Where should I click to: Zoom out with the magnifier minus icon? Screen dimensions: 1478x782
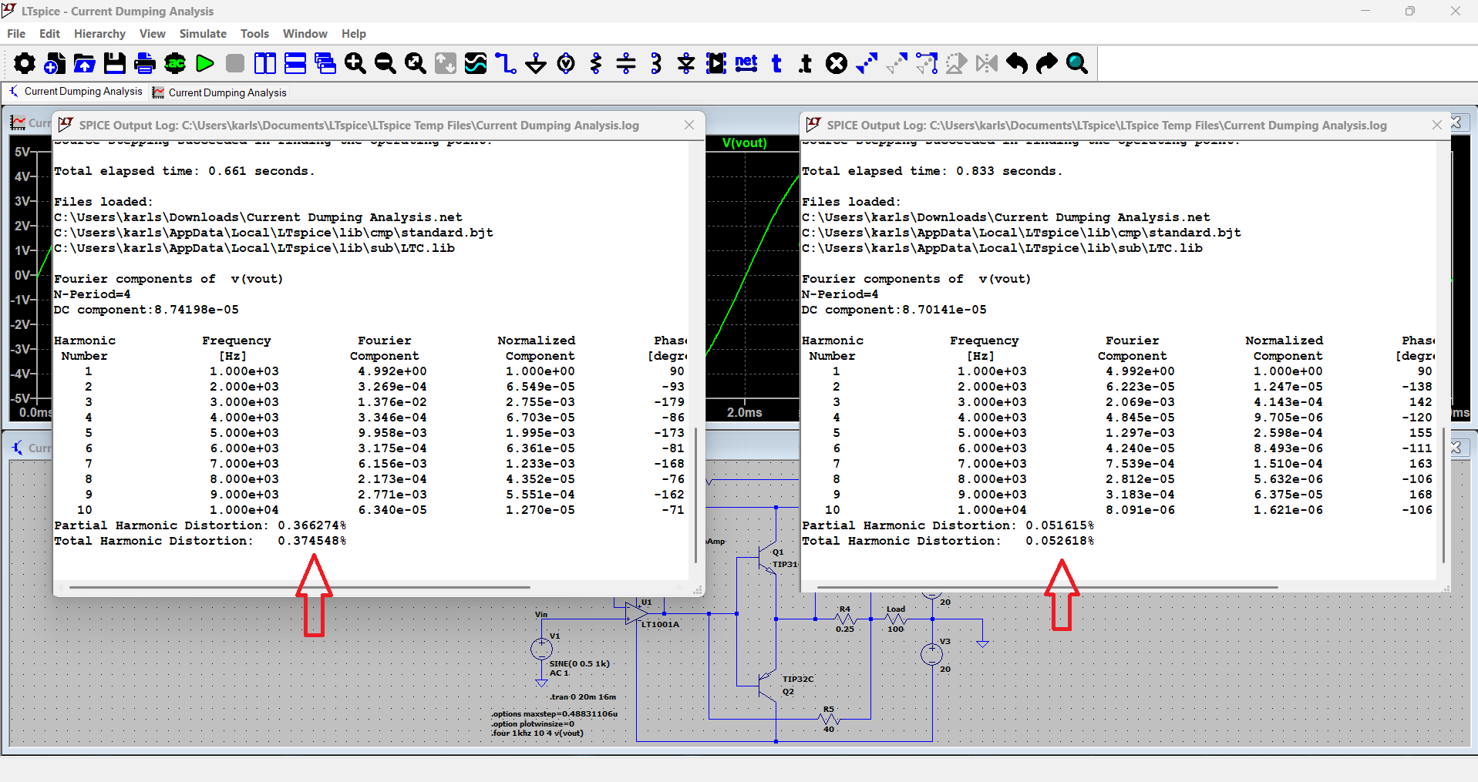click(x=385, y=63)
